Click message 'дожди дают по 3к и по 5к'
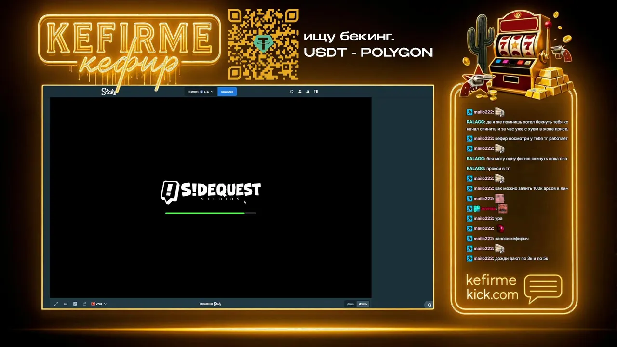617x347 pixels. point(522,259)
